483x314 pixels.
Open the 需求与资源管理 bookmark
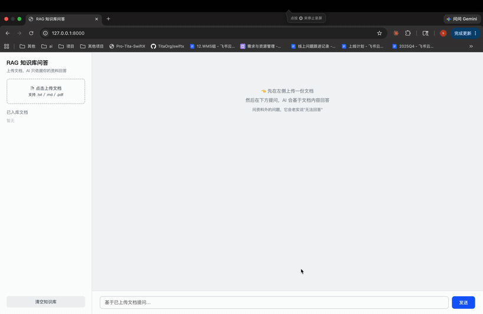[x=261, y=46]
